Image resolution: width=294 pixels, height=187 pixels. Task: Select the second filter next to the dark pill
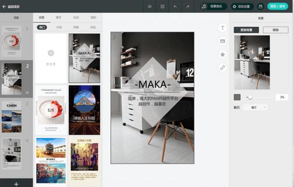coord(59,28)
